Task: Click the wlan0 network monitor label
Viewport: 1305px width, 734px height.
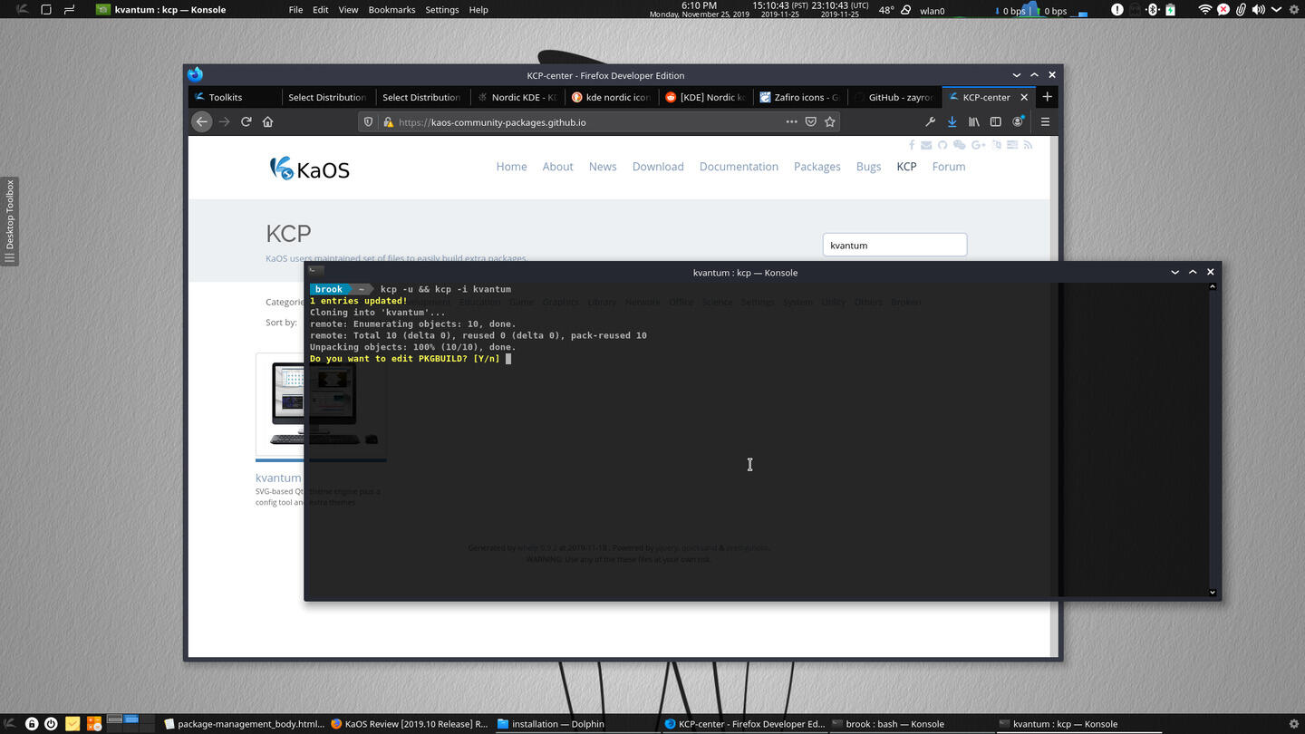Action: pos(933,11)
